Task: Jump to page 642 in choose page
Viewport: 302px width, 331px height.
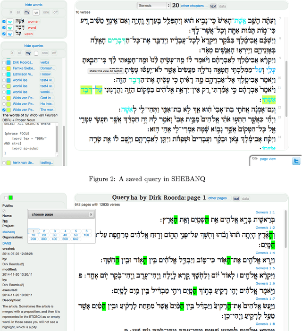Action: [75, 239]
